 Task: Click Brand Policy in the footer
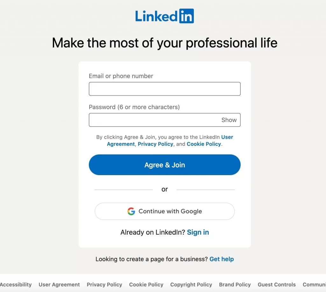click(235, 285)
